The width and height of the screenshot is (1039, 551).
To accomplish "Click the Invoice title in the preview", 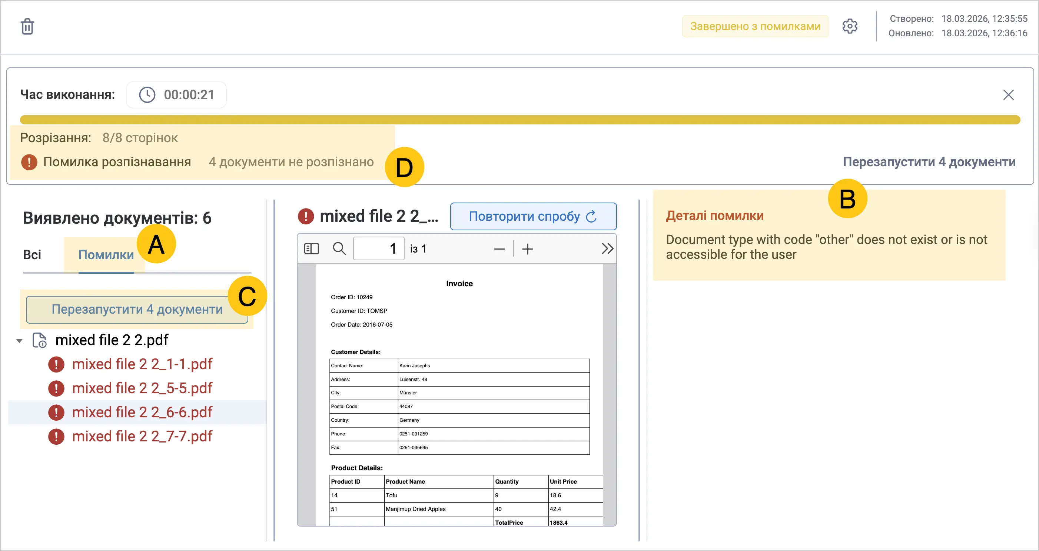I will [459, 283].
